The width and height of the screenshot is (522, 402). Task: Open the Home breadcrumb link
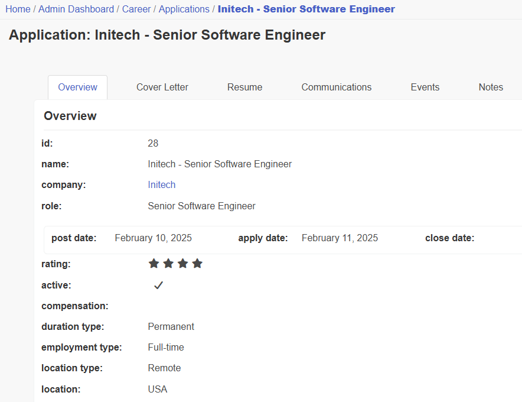coord(18,9)
